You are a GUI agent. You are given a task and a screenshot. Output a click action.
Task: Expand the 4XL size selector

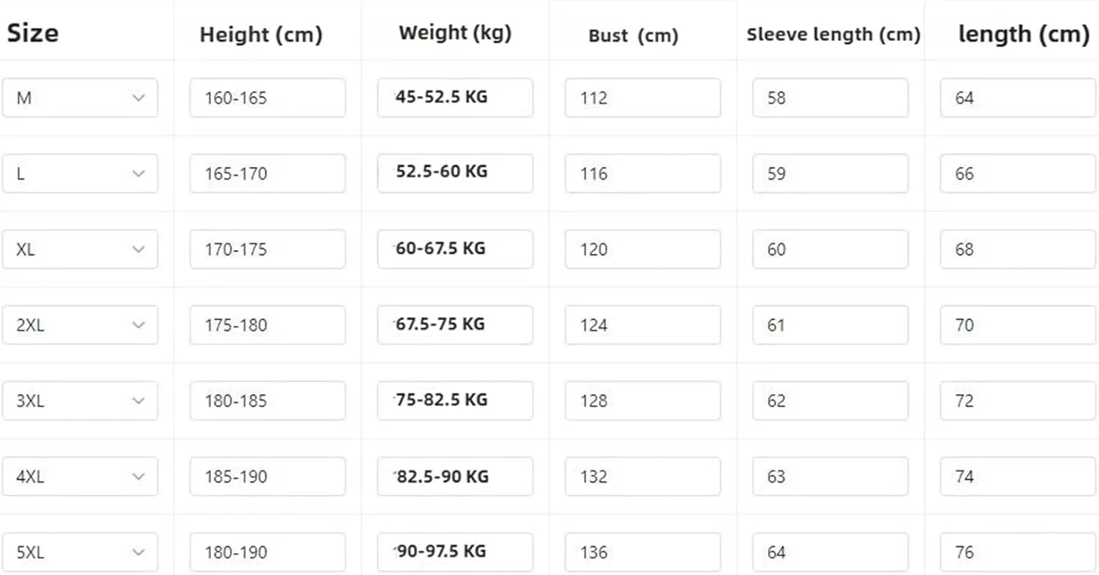pos(80,476)
